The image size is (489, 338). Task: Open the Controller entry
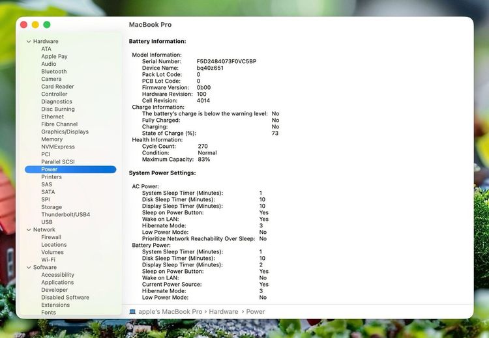pos(54,94)
